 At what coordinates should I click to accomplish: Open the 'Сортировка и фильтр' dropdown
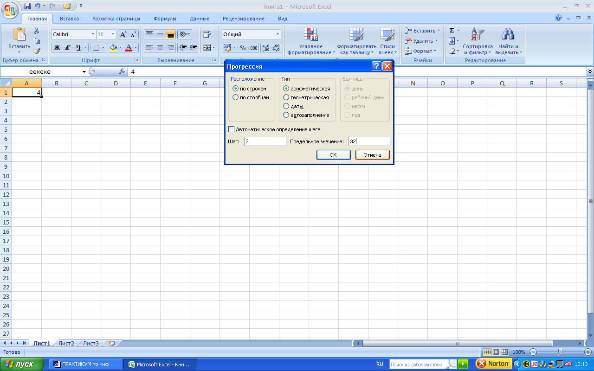point(478,41)
